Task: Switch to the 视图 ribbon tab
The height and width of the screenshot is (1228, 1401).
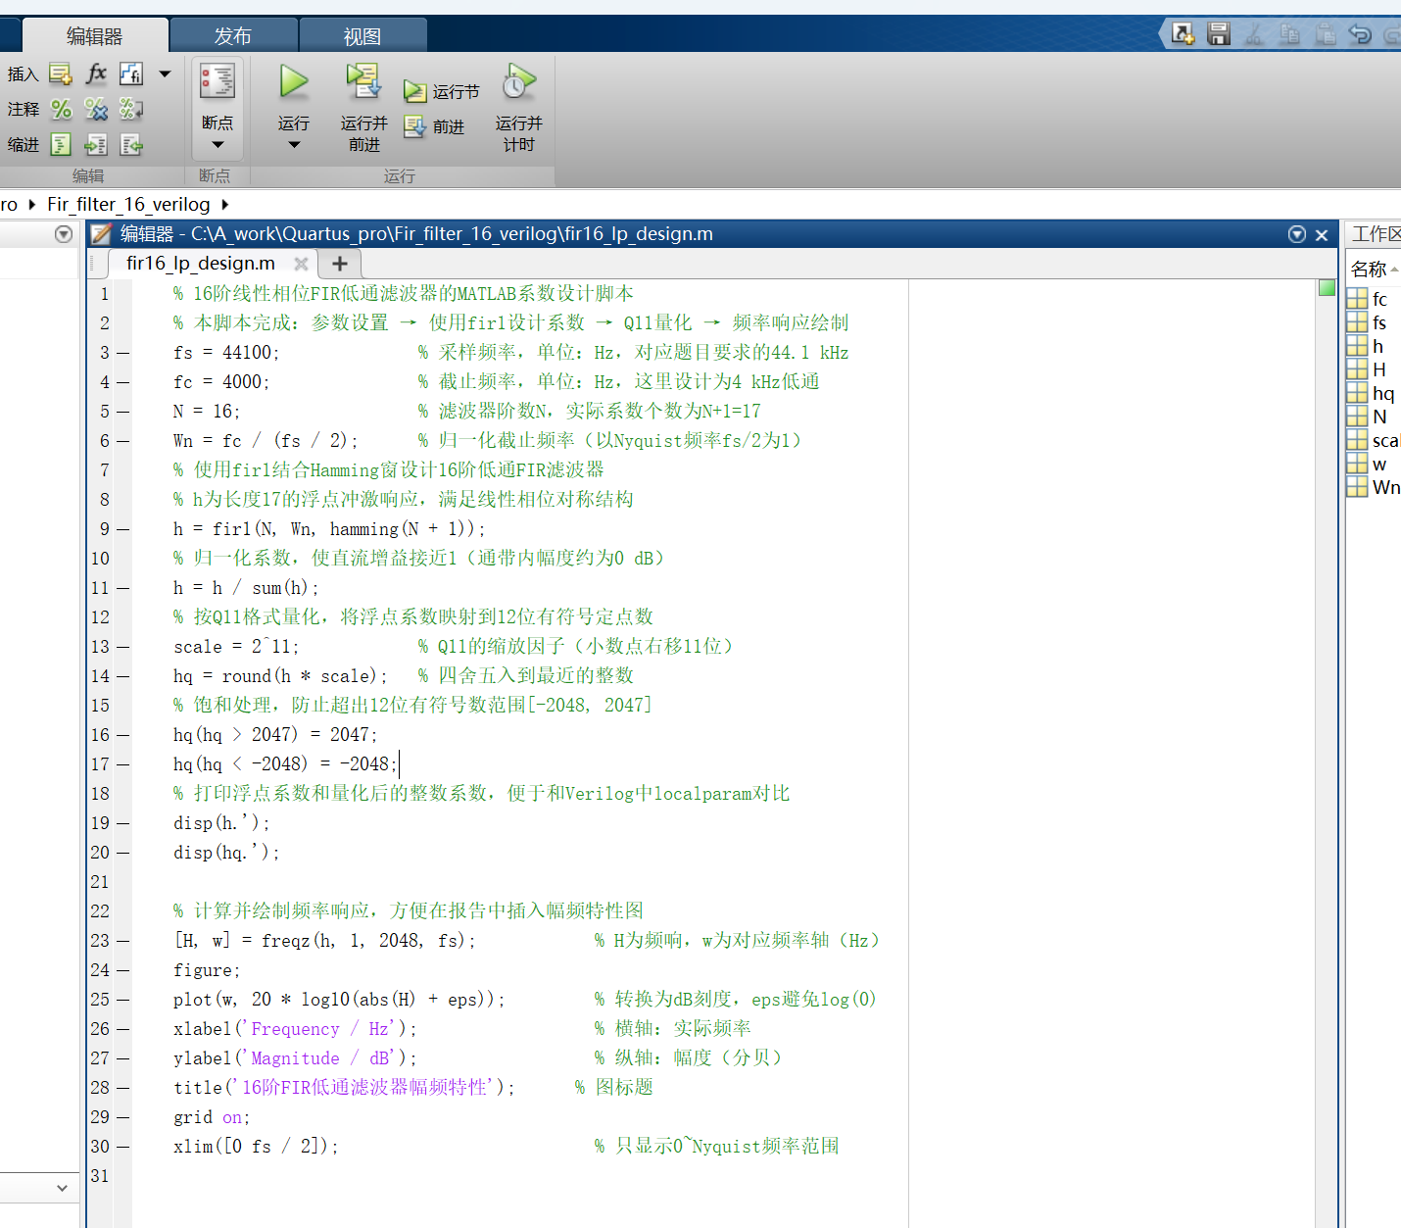Action: click(x=362, y=36)
